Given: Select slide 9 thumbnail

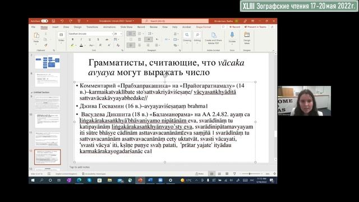Looking at the screenshot, I should click(48, 103).
